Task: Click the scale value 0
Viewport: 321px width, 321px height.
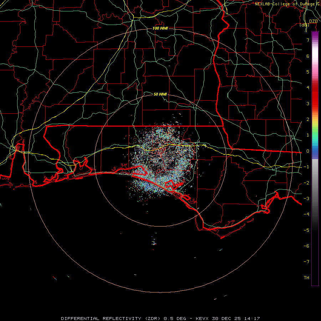Action: 308,151
